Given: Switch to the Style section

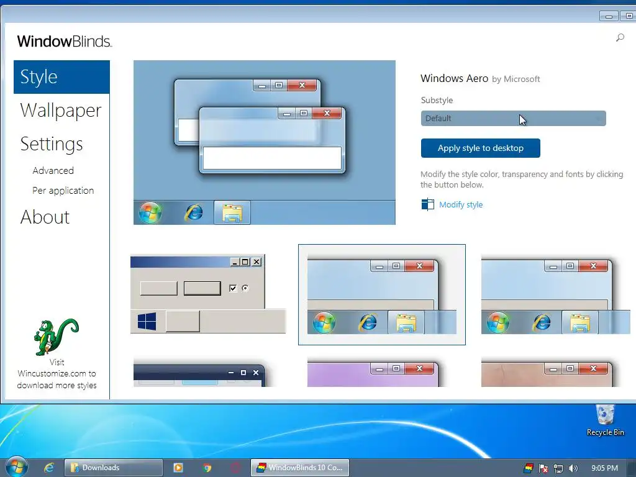Looking at the screenshot, I should pyautogui.click(x=61, y=77).
